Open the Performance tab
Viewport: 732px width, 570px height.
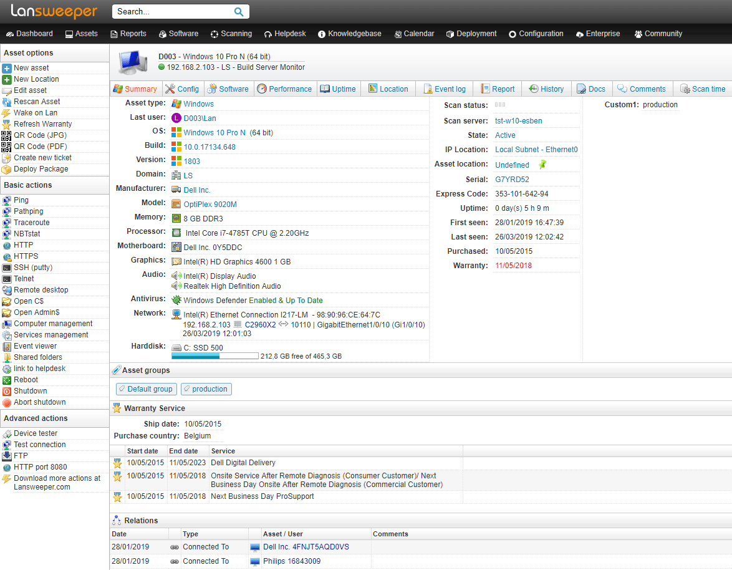point(284,89)
